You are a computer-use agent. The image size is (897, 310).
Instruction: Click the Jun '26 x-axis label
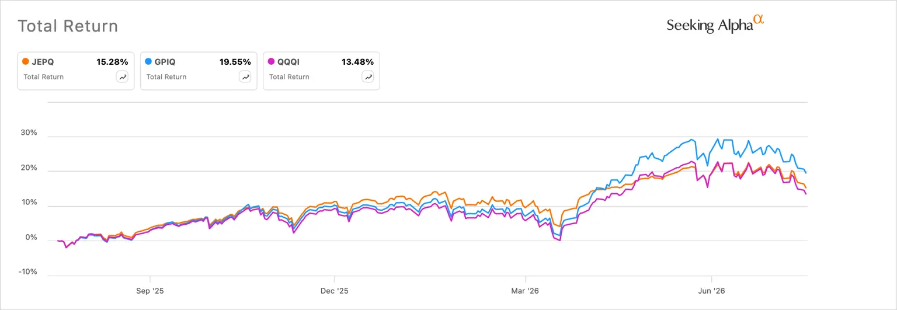click(x=711, y=290)
